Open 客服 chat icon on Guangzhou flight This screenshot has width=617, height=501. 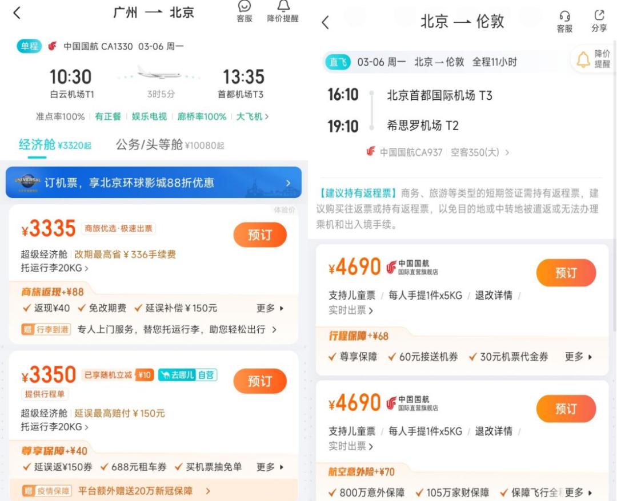(245, 11)
